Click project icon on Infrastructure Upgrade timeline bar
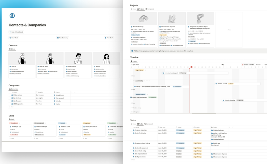This screenshot has height=164, width=267. pos(163,73)
